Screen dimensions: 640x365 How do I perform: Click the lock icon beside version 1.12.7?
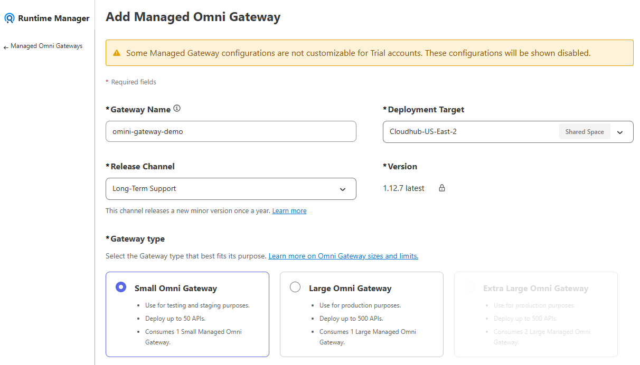[x=442, y=188]
